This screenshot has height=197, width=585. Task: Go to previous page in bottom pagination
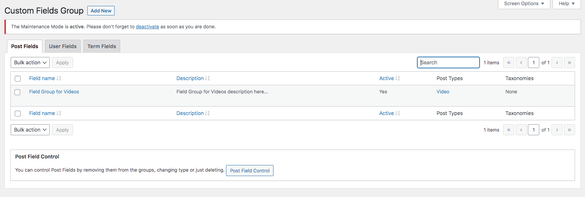pyautogui.click(x=521, y=130)
